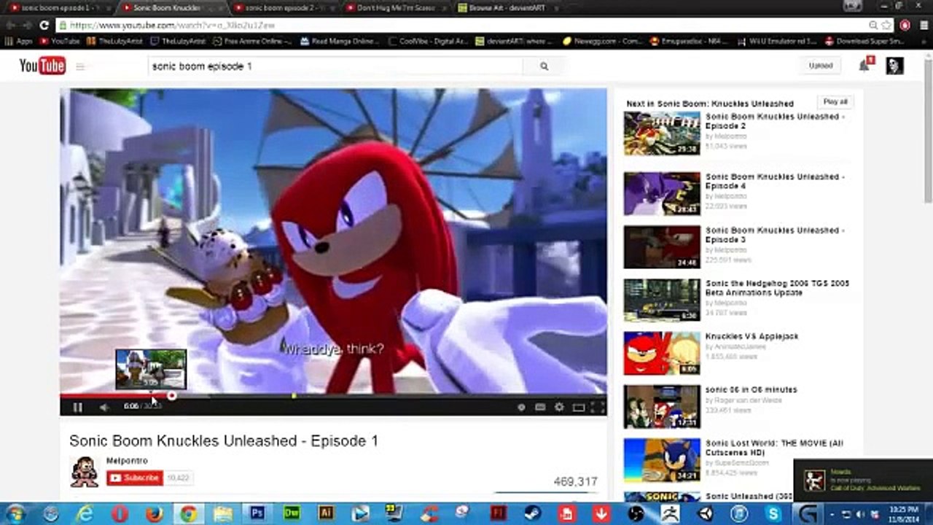Screen dimensions: 933x525
Task: Open the Newegg.com bookmark
Action: click(603, 42)
